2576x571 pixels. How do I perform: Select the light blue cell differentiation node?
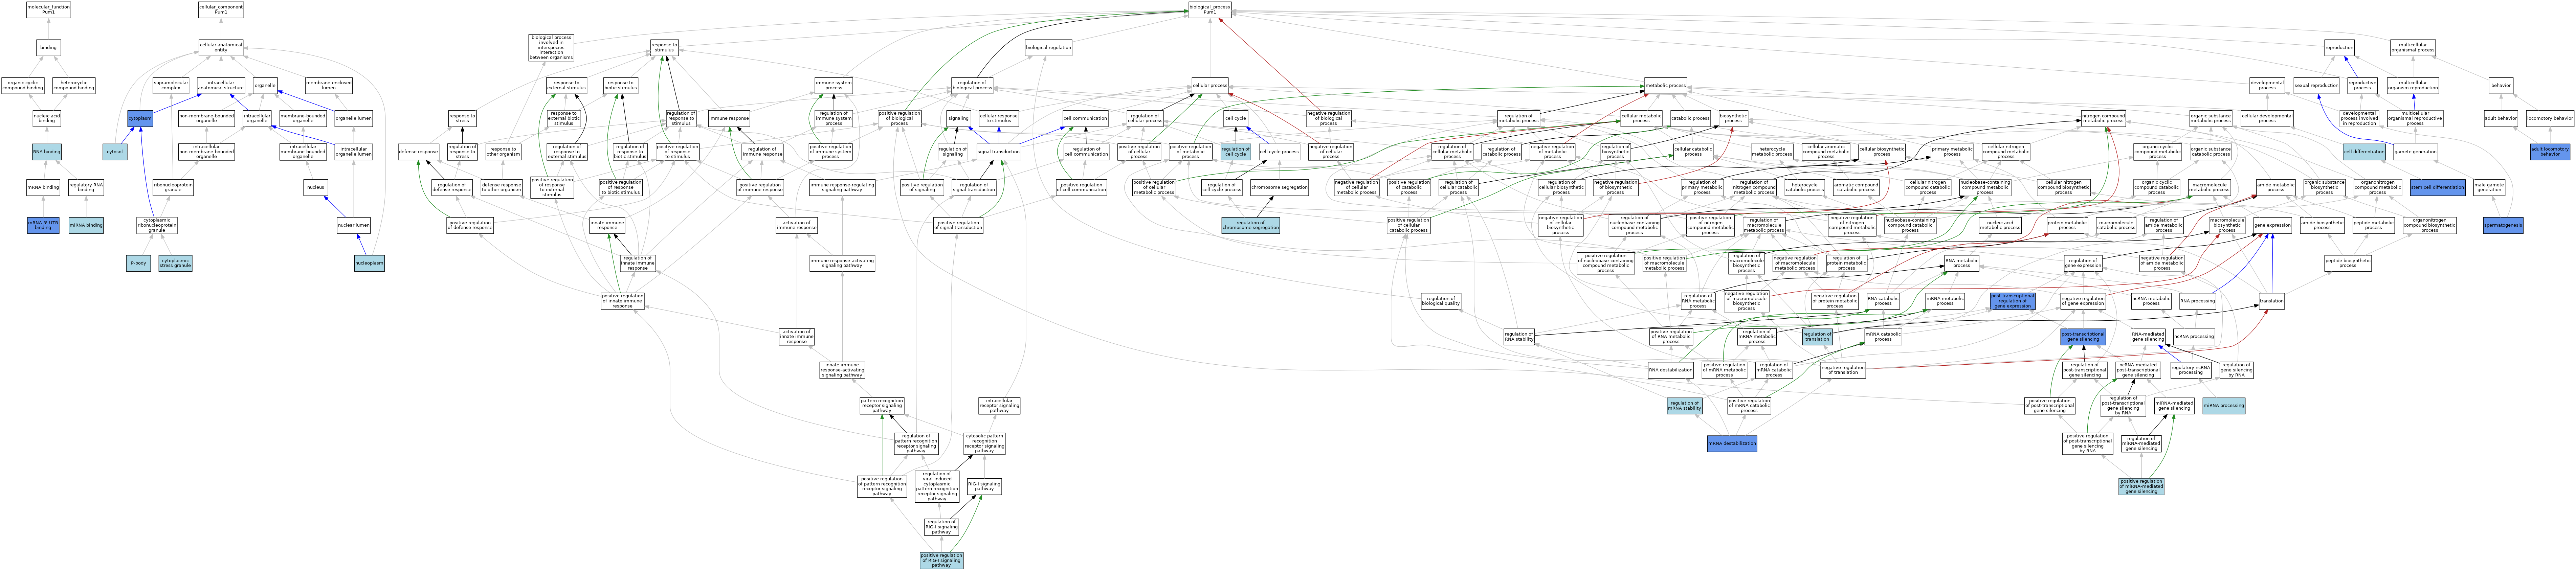2364,152
